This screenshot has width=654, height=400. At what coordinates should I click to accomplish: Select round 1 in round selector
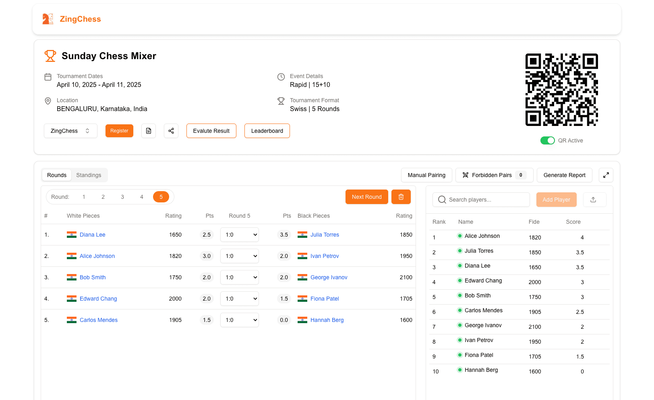point(84,197)
